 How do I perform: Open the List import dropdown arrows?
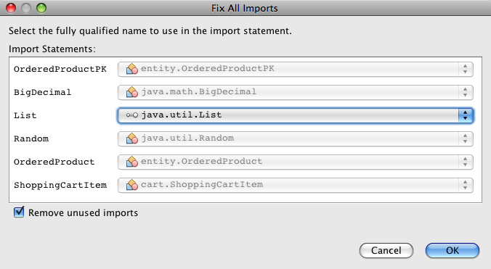coord(466,115)
